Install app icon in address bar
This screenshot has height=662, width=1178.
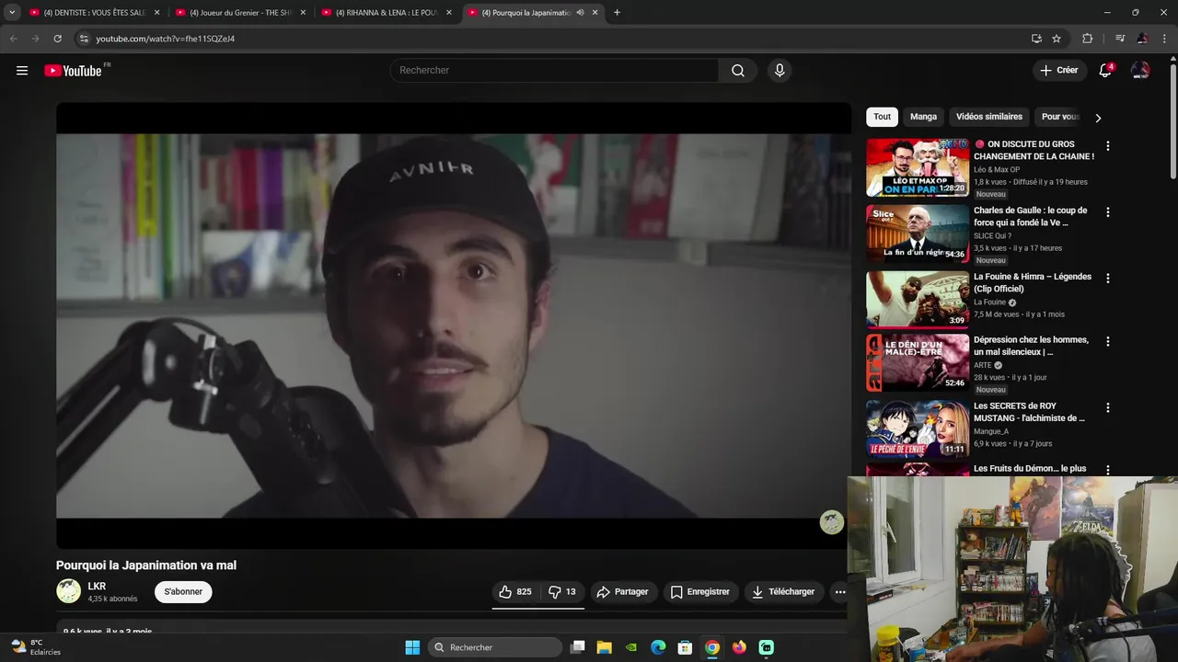(1036, 39)
